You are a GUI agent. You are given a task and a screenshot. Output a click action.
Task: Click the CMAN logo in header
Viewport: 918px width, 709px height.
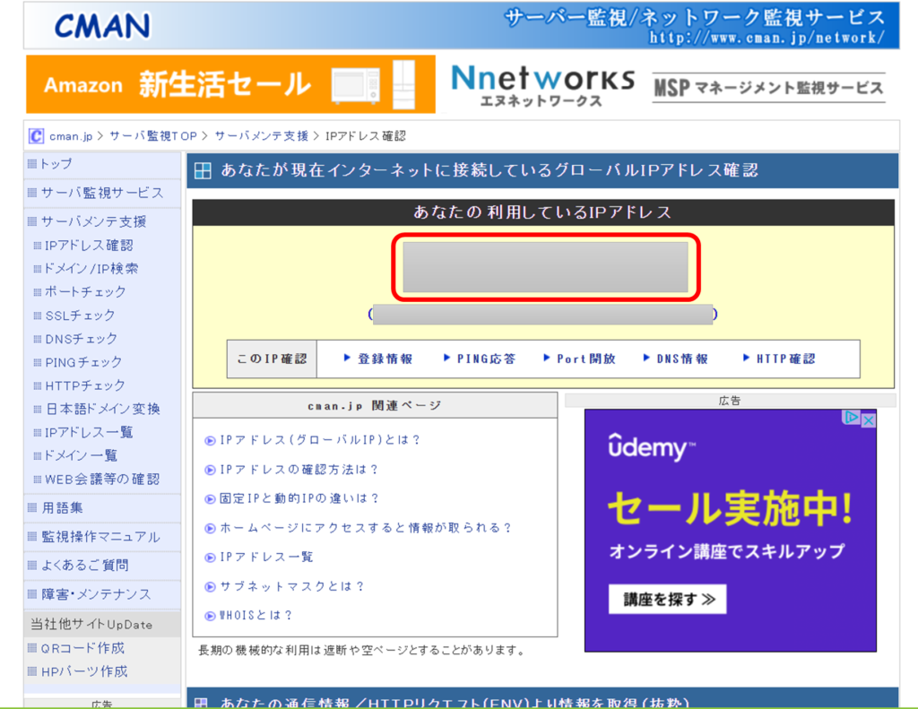tap(102, 25)
